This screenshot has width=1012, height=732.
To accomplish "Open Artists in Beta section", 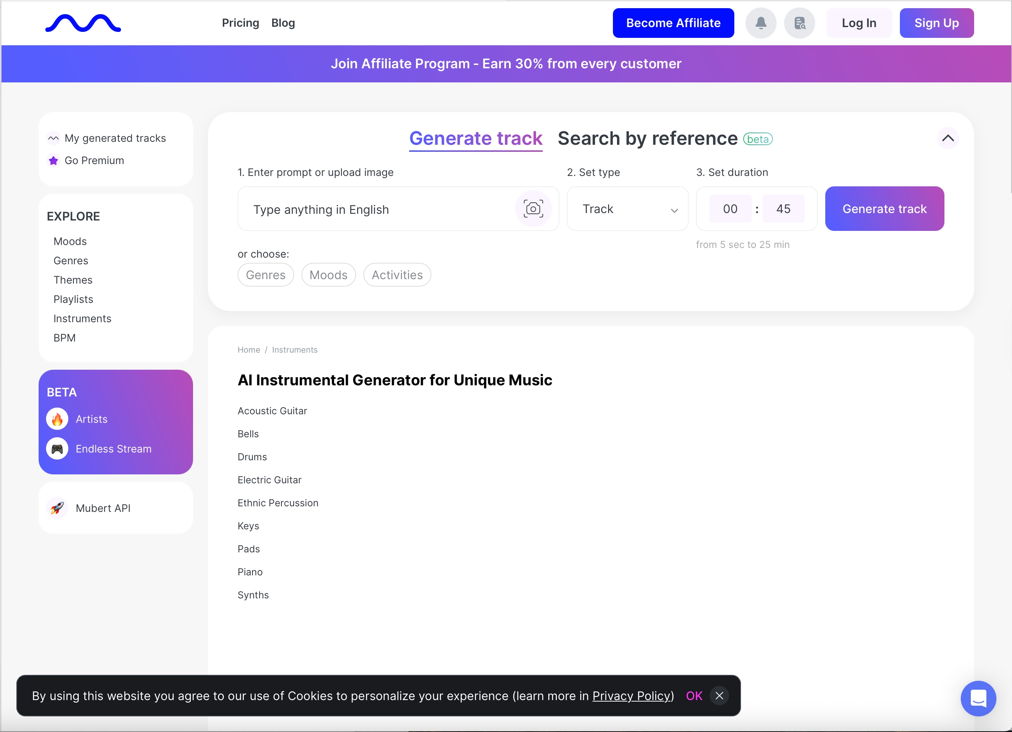I will pos(91,419).
